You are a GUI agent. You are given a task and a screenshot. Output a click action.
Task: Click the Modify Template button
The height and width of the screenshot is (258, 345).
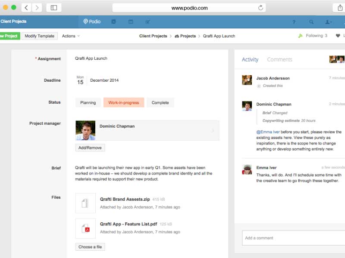tap(40, 36)
